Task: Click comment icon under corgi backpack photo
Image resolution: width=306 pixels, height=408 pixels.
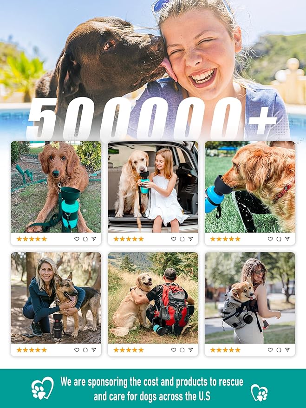Action: click(279, 350)
